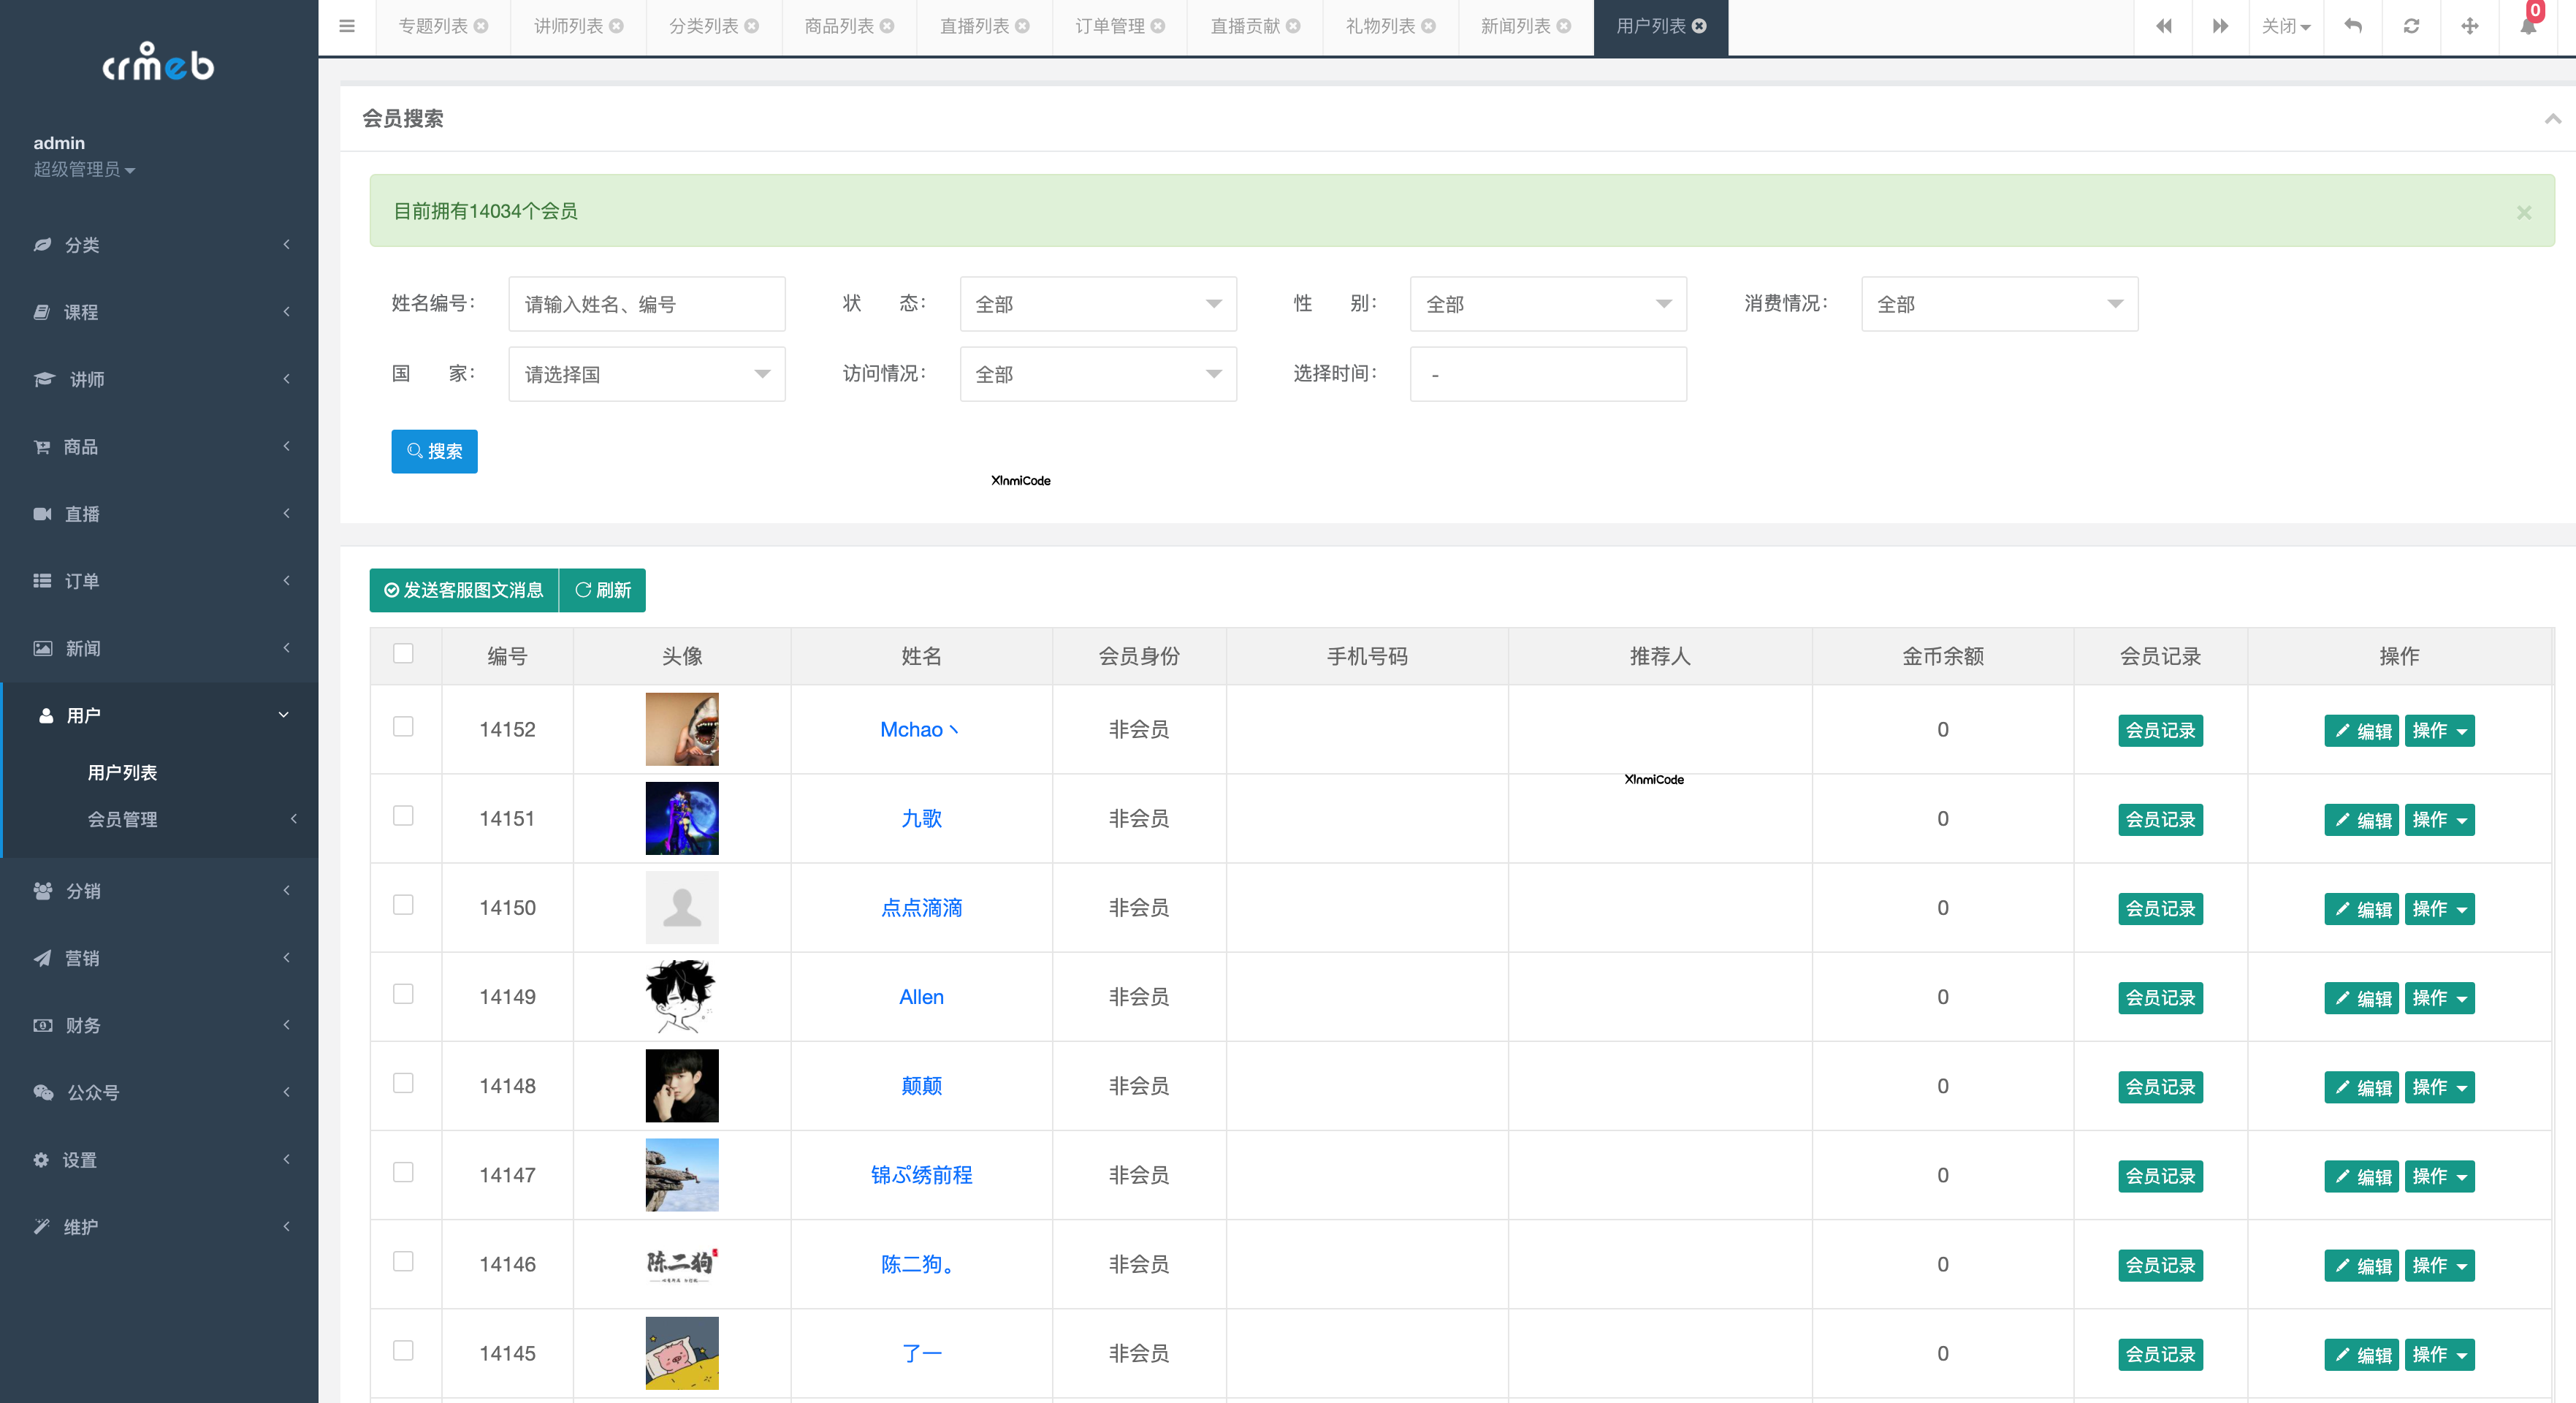
Task: Open the 直播 section in the sidebar
Action: tap(43, 514)
